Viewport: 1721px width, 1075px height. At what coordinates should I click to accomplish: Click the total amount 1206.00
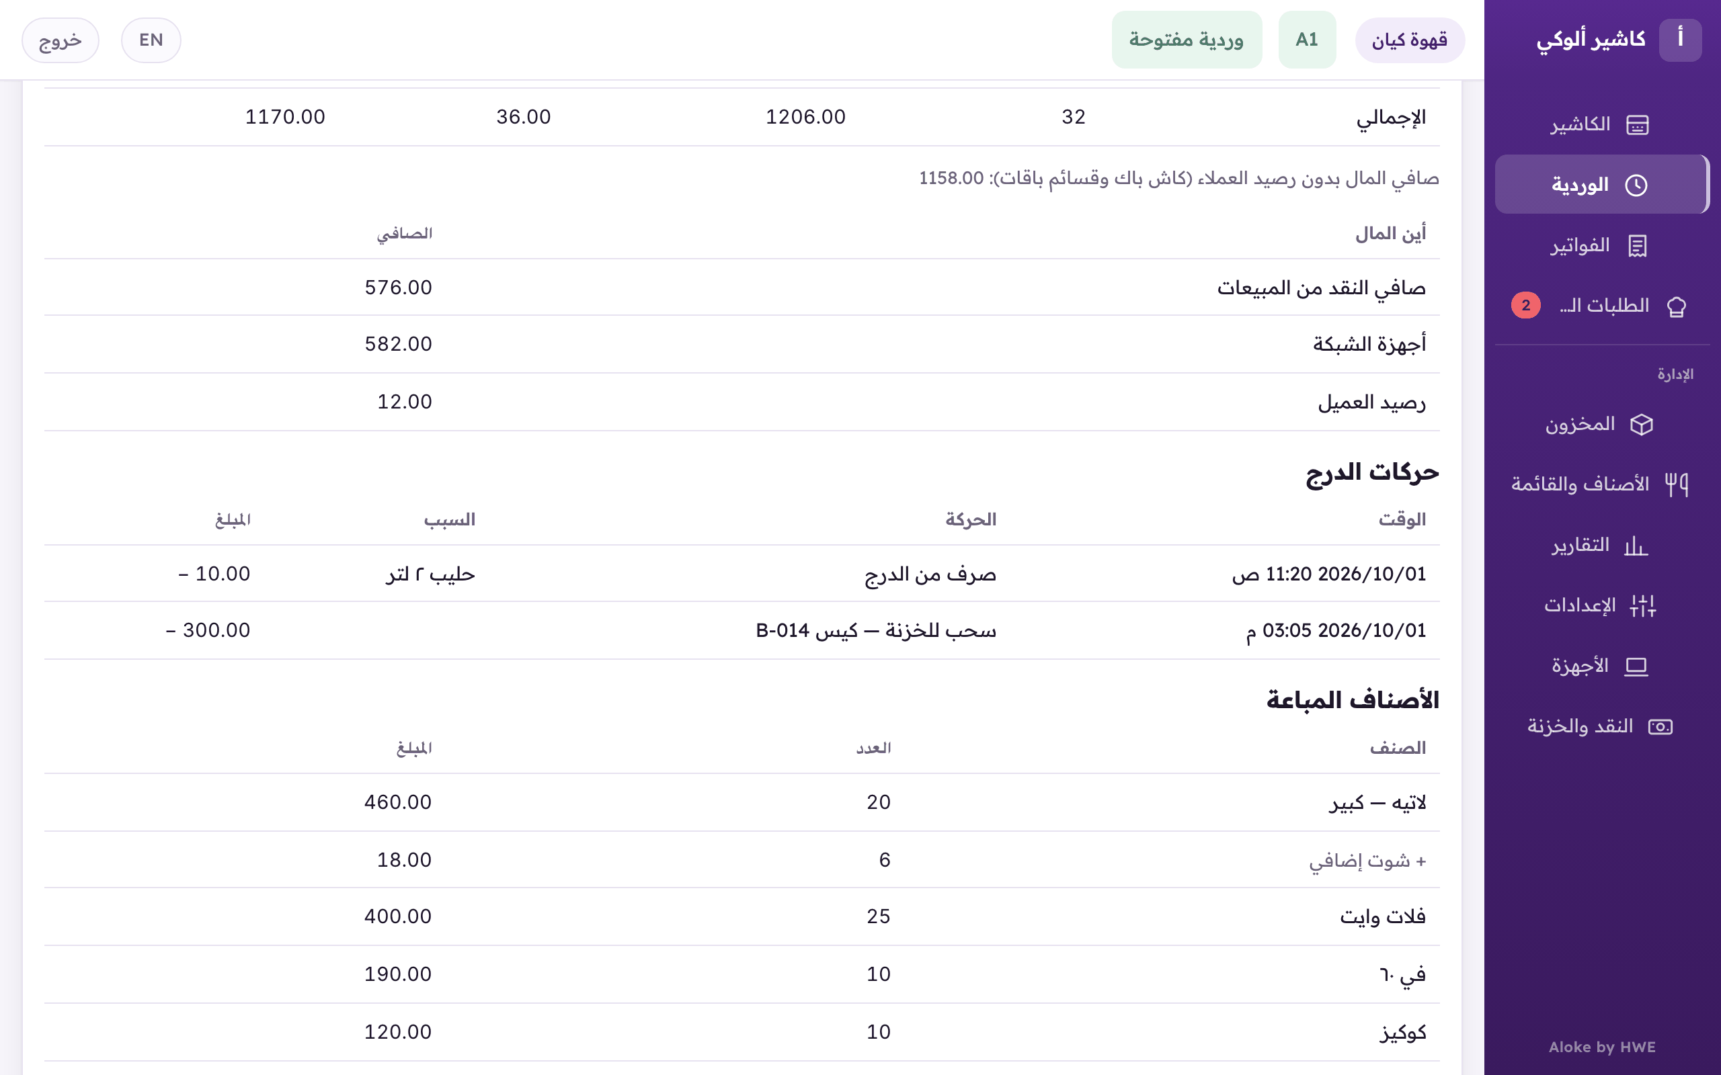point(806,118)
